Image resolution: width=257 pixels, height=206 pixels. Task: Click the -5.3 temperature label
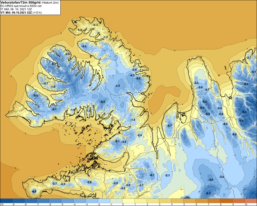[53, 64]
